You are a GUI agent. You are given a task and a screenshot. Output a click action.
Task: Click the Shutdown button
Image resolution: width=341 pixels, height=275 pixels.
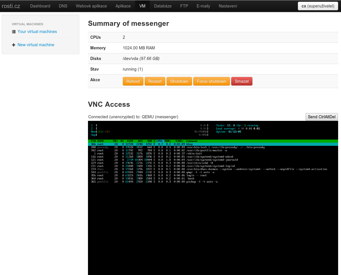point(179,81)
